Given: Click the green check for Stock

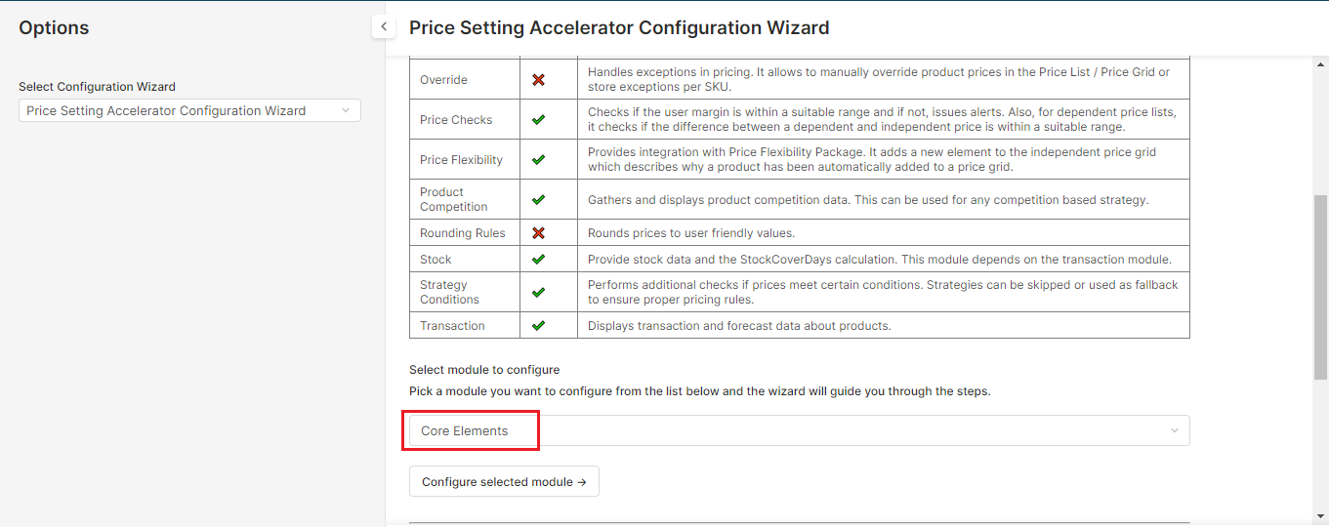Looking at the screenshot, I should pos(538,260).
